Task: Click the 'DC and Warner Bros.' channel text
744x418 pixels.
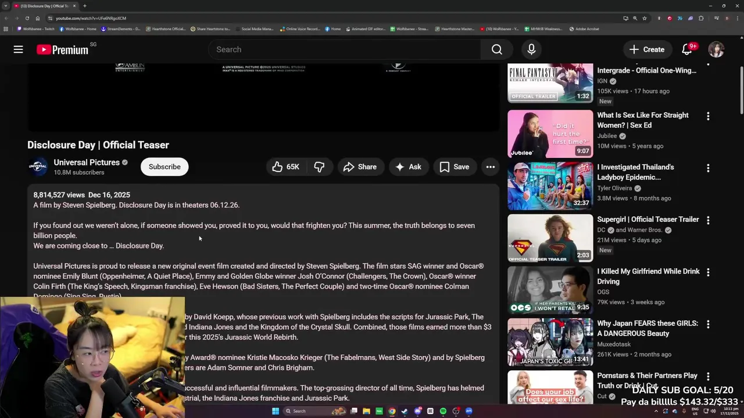Action: coord(629,230)
